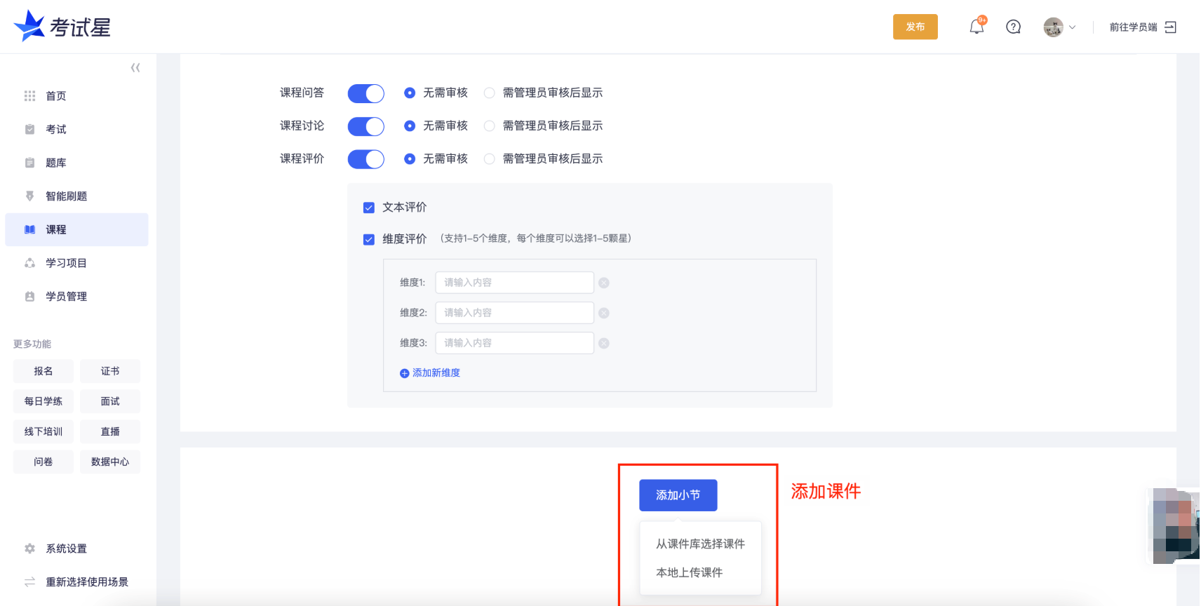The width and height of the screenshot is (1201, 606).
Task: Uncheck the 文本评价 checkbox
Action: point(369,208)
